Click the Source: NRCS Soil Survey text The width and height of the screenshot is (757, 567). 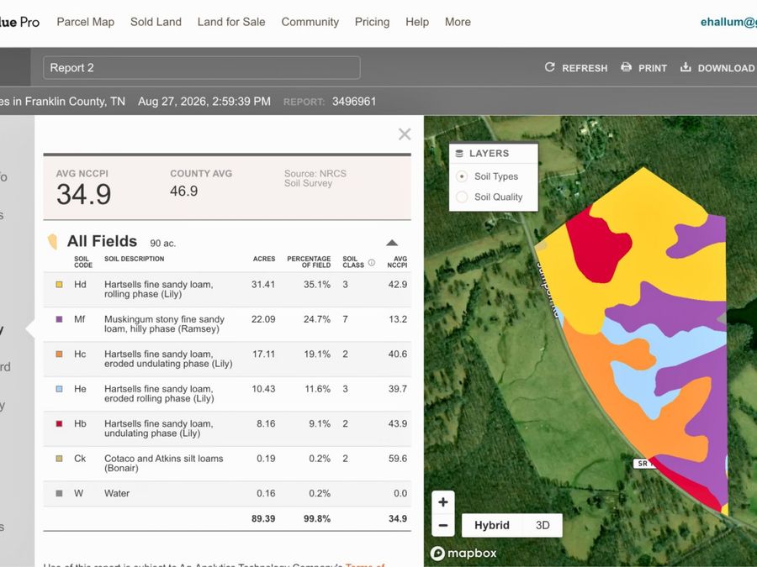(x=315, y=178)
